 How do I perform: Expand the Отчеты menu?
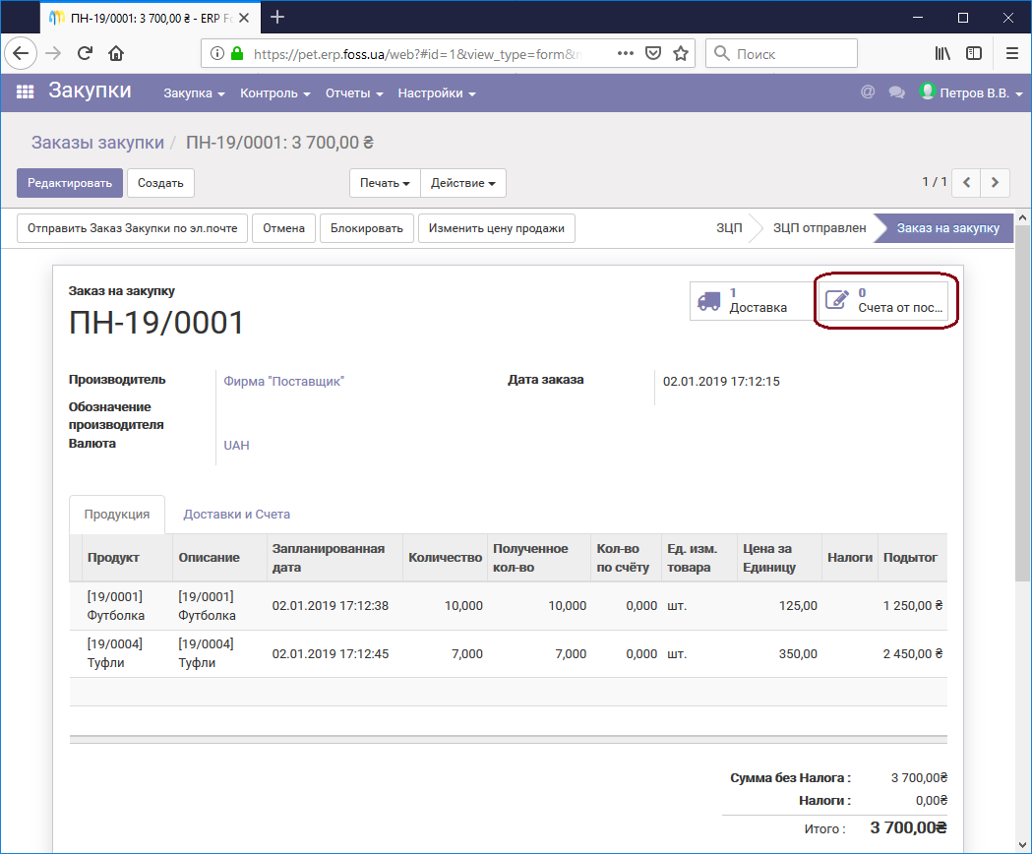[354, 93]
